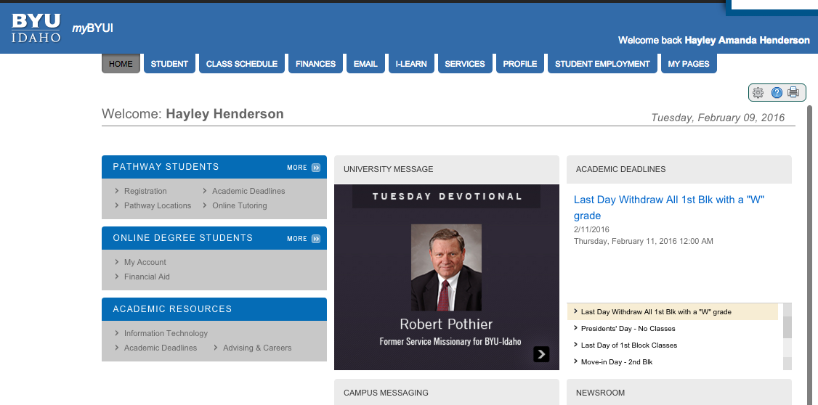Viewport: 818px width, 405px height.
Task: Click the page vertical scrollbar
Action: tap(810, 255)
